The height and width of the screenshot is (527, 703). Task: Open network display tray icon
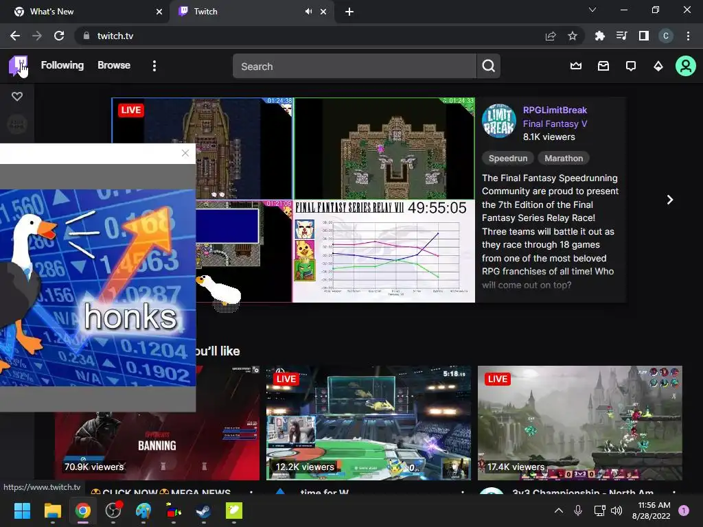click(x=599, y=511)
